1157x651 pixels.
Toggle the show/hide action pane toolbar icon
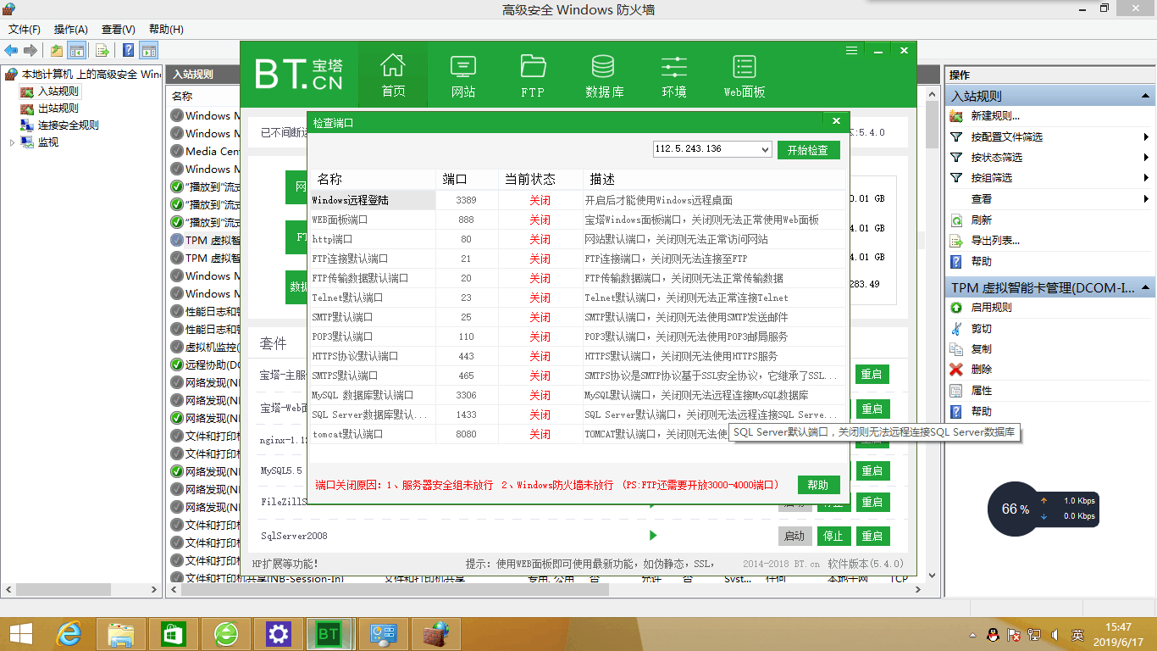[148, 50]
